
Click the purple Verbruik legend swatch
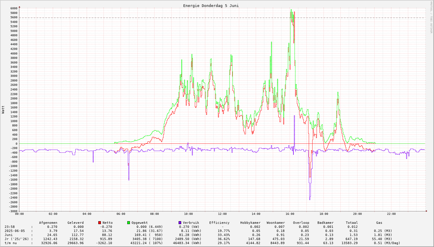coord(180,223)
